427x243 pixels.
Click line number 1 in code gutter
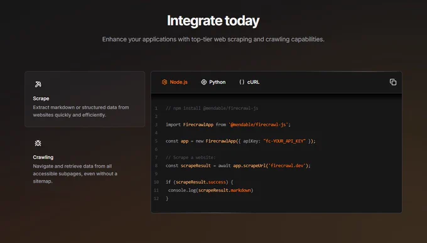click(156, 108)
